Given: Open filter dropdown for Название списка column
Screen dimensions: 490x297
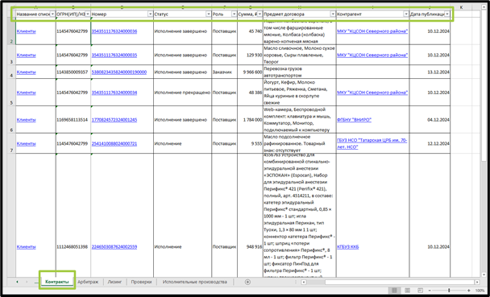Looking at the screenshot, I should 52,14.
